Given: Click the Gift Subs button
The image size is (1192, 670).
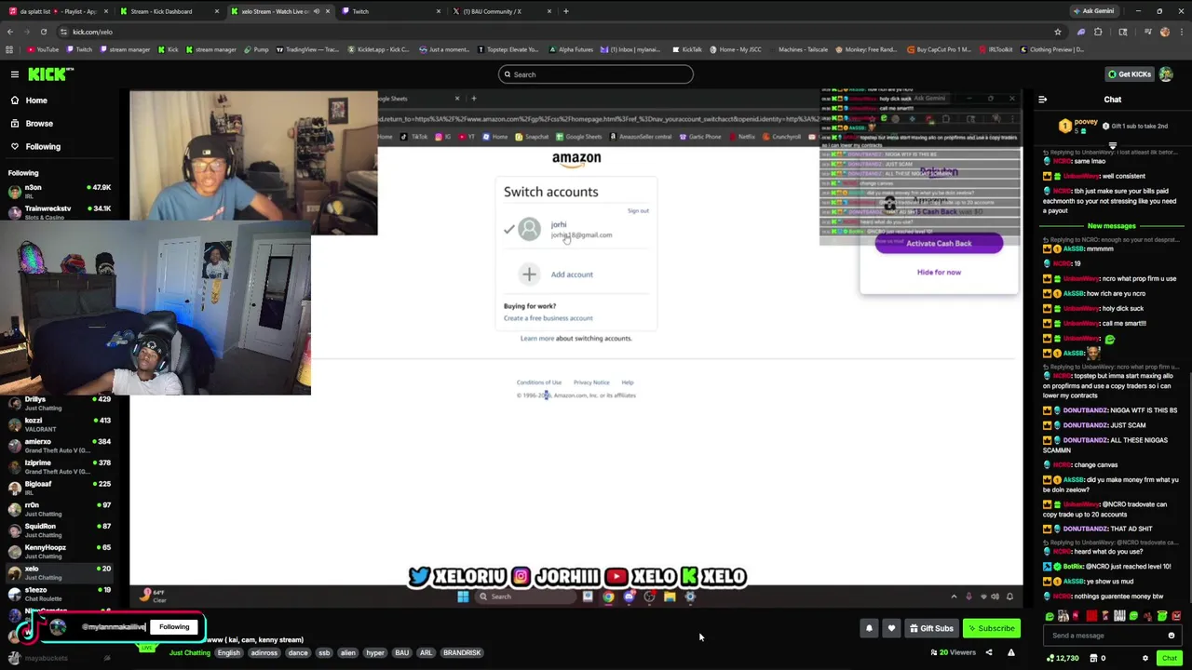Looking at the screenshot, I should tap(931, 628).
